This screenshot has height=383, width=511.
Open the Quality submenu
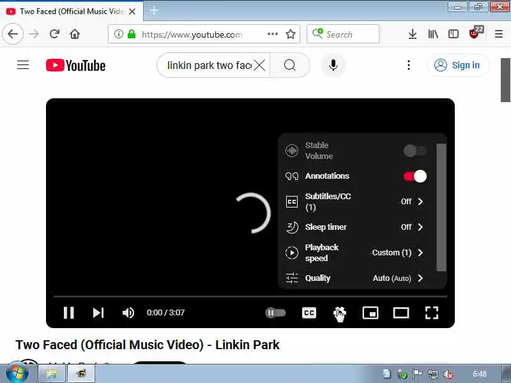point(356,278)
